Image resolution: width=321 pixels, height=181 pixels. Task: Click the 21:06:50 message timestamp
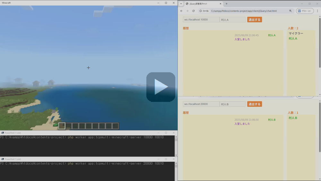pos(247,120)
